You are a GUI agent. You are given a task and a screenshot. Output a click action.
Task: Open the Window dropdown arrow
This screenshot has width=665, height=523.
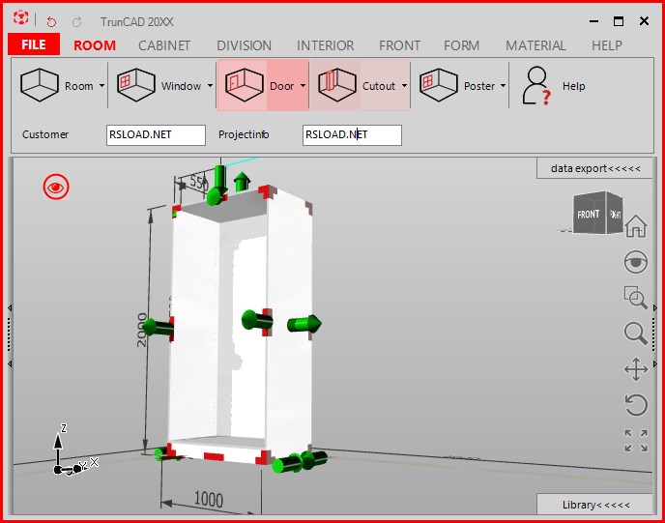click(210, 86)
